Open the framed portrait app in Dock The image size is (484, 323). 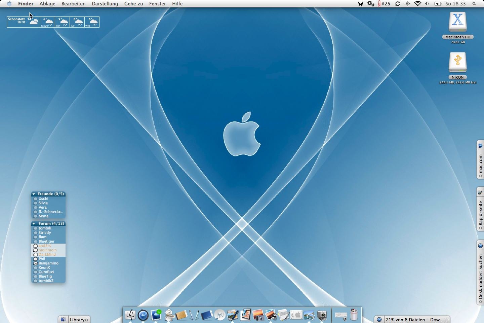point(245,315)
